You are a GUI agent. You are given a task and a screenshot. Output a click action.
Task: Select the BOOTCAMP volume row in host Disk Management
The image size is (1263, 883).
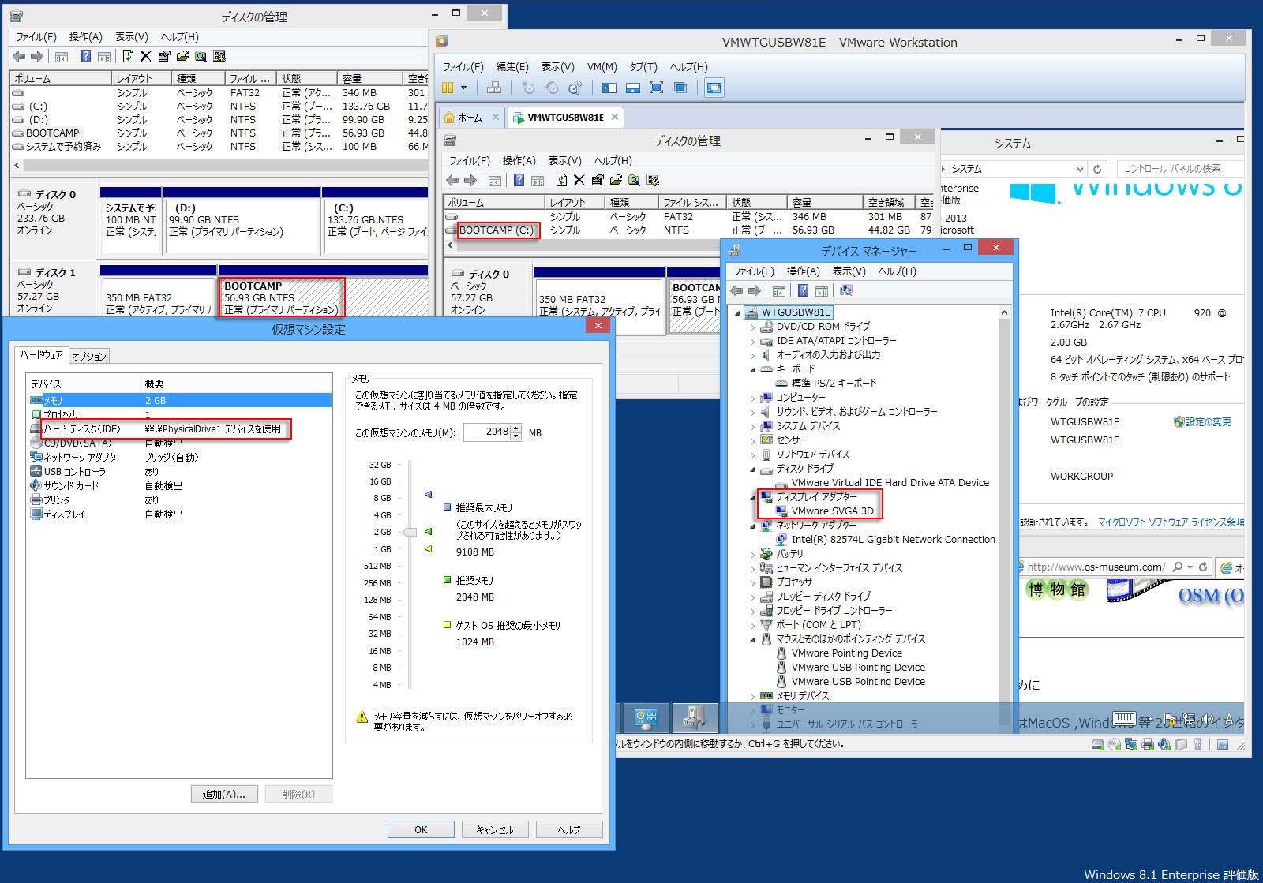pos(219,133)
